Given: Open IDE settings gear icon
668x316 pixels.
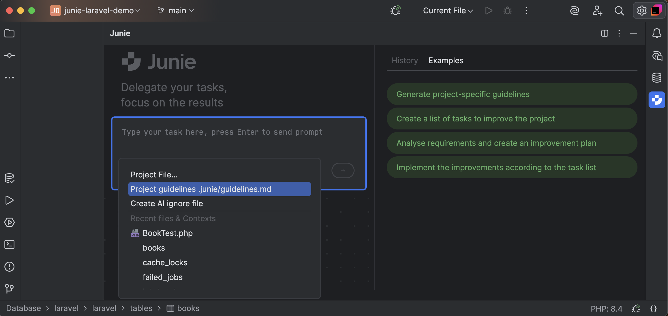Looking at the screenshot, I should (x=642, y=11).
